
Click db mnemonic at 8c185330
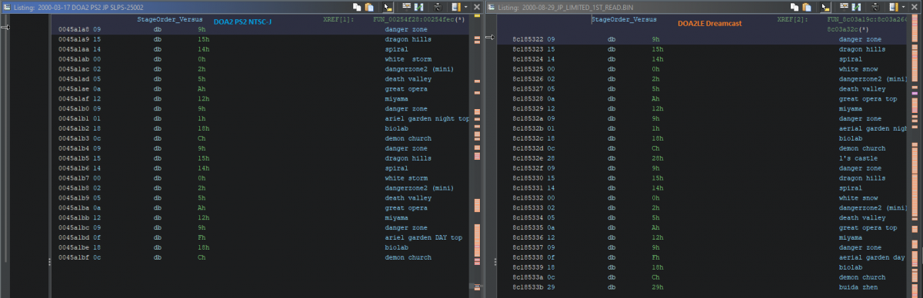[x=611, y=177]
